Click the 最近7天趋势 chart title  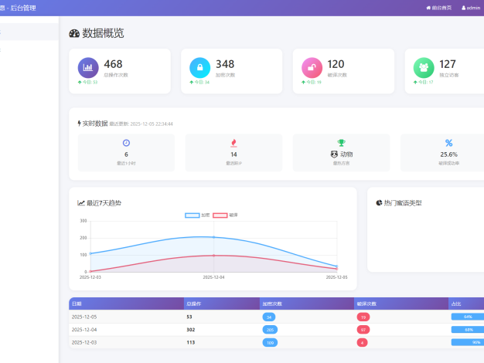pyautogui.click(x=104, y=203)
